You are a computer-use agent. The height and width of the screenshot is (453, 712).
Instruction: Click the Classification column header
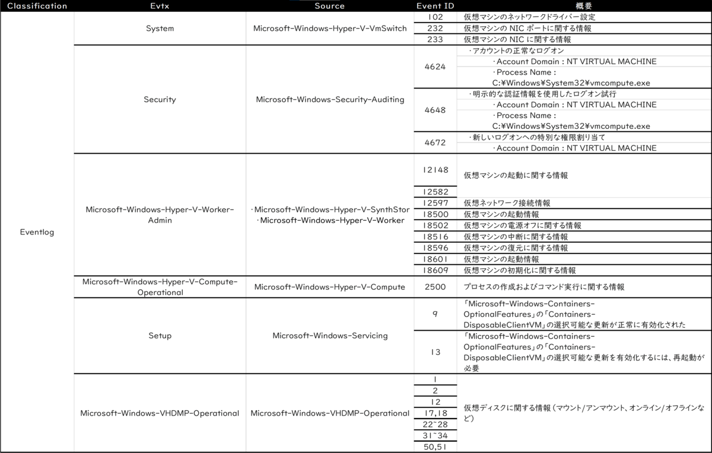[37, 6]
